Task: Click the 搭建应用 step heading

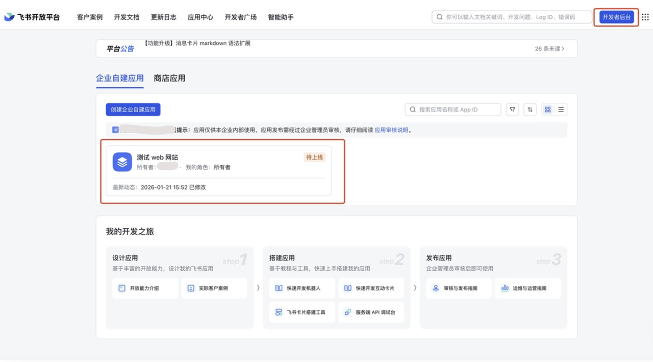Action: (282, 258)
